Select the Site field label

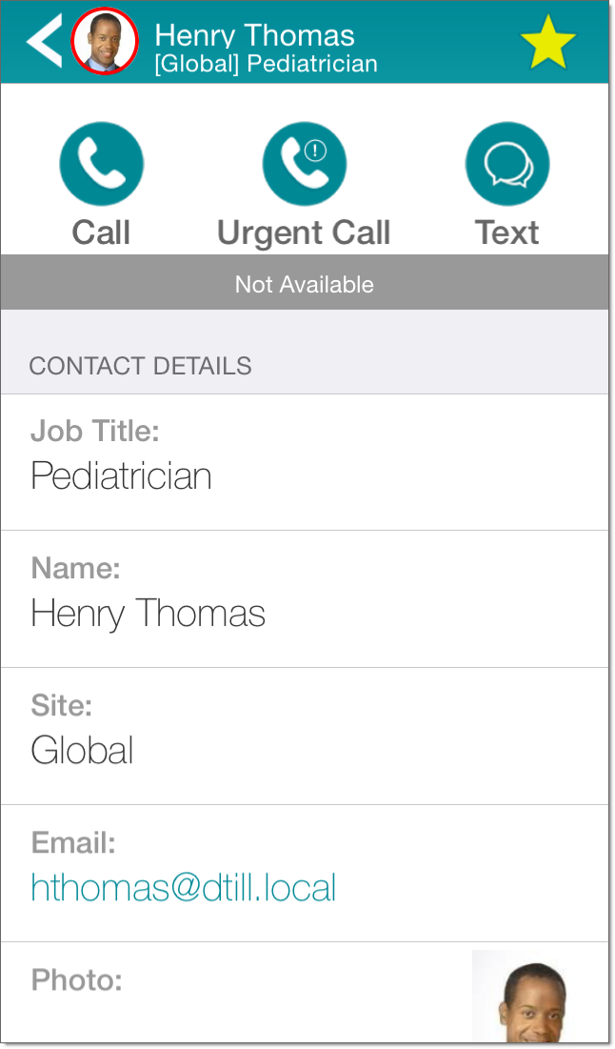[x=62, y=706]
